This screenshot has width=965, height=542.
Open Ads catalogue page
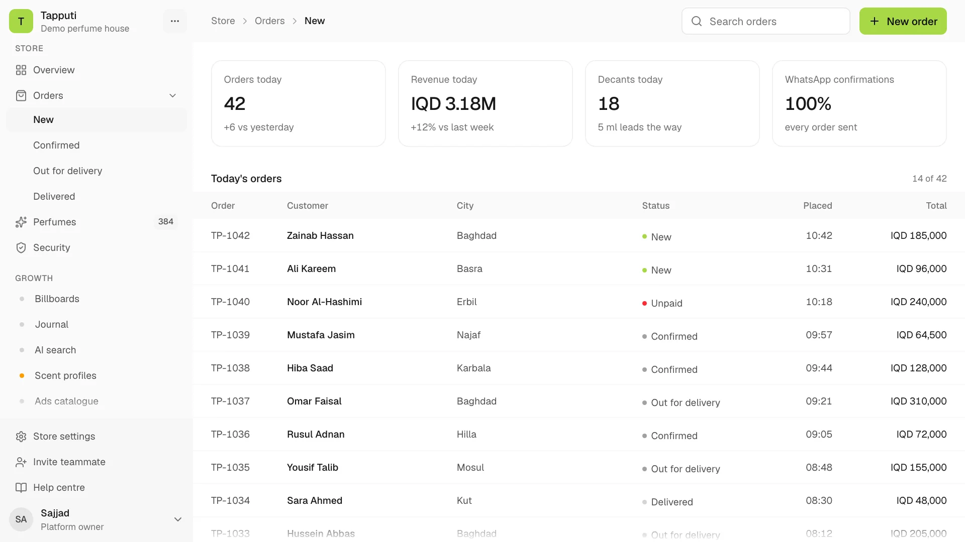(96, 401)
